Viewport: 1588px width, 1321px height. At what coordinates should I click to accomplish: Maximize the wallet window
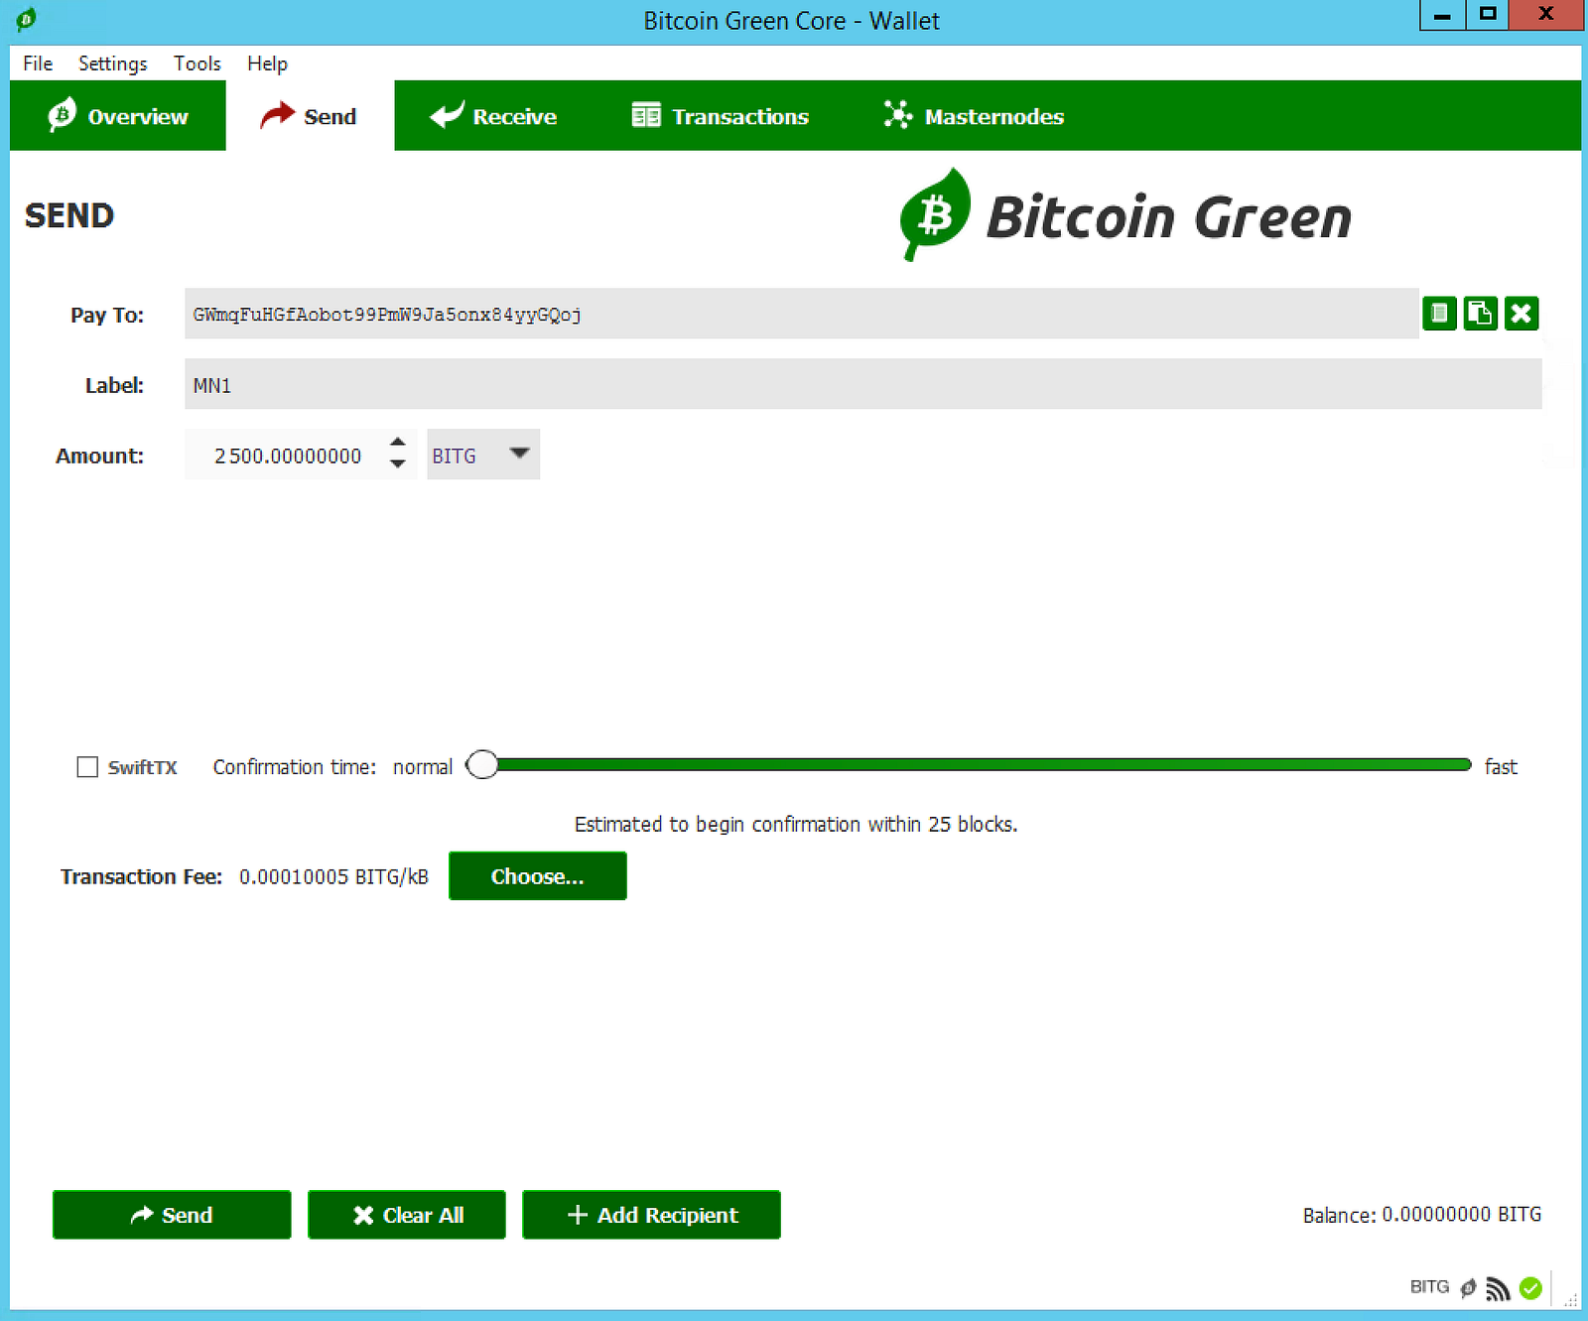pyautogui.click(x=1487, y=16)
